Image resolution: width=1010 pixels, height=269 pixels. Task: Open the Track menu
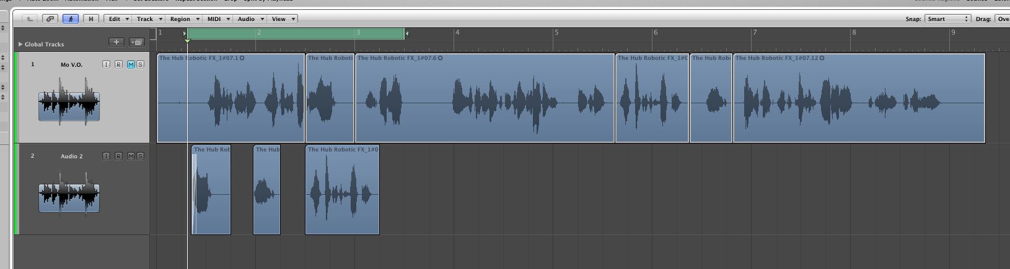click(x=149, y=19)
